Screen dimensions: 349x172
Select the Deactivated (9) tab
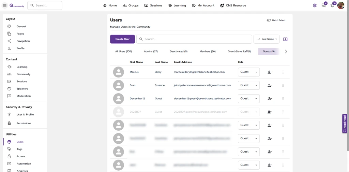click(179, 52)
